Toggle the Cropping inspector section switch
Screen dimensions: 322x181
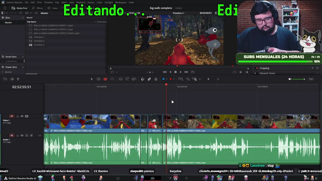coord(257,68)
